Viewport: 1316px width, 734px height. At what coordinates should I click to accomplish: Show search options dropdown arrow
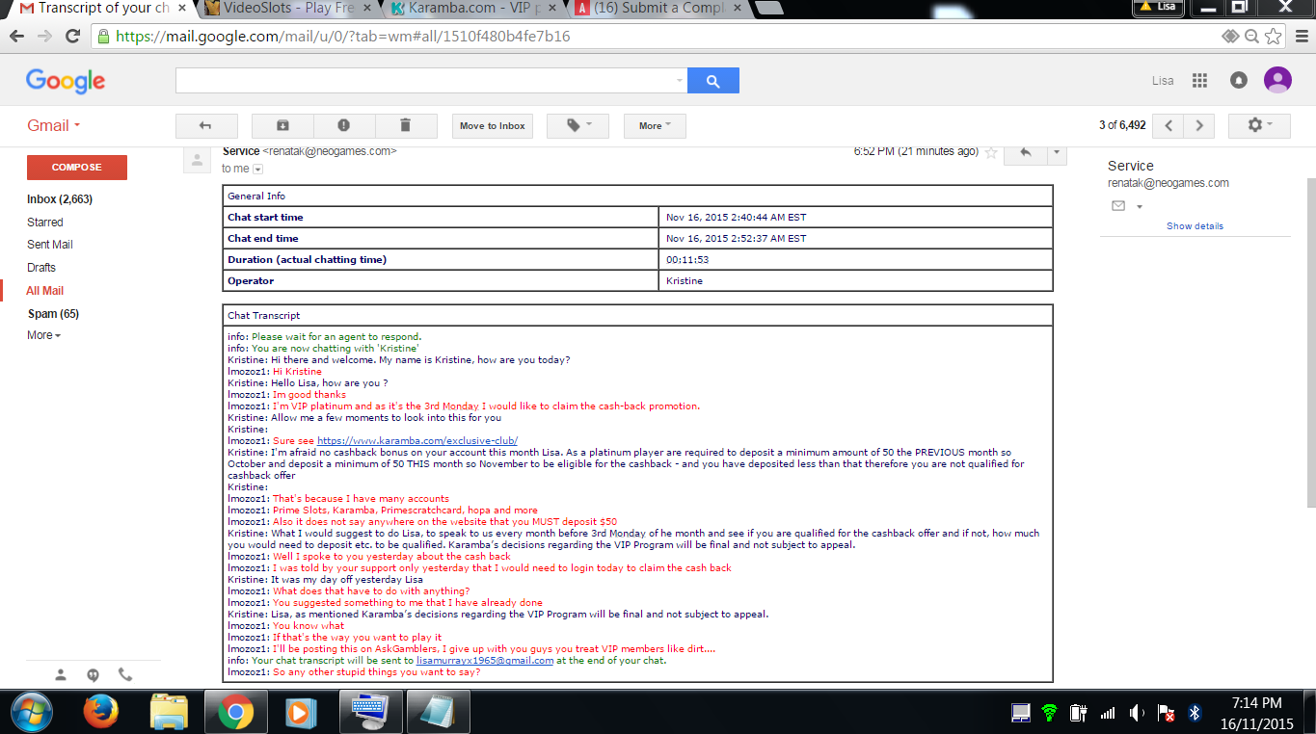coord(680,81)
